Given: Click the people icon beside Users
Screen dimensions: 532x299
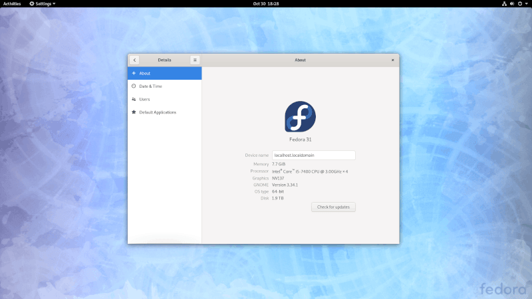Looking at the screenshot, I should pos(134,99).
